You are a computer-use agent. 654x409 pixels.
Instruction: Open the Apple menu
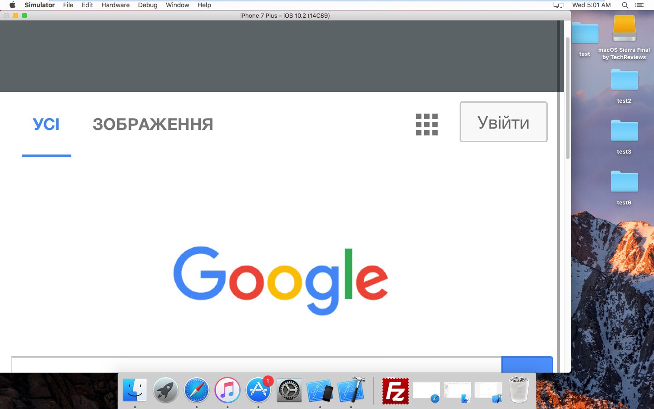click(x=12, y=5)
